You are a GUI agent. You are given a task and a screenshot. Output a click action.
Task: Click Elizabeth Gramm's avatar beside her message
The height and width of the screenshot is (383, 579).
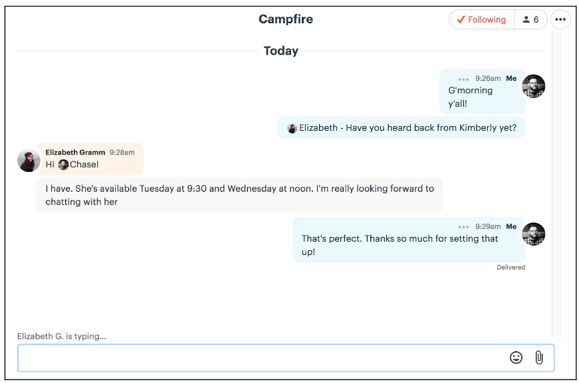coord(29,159)
